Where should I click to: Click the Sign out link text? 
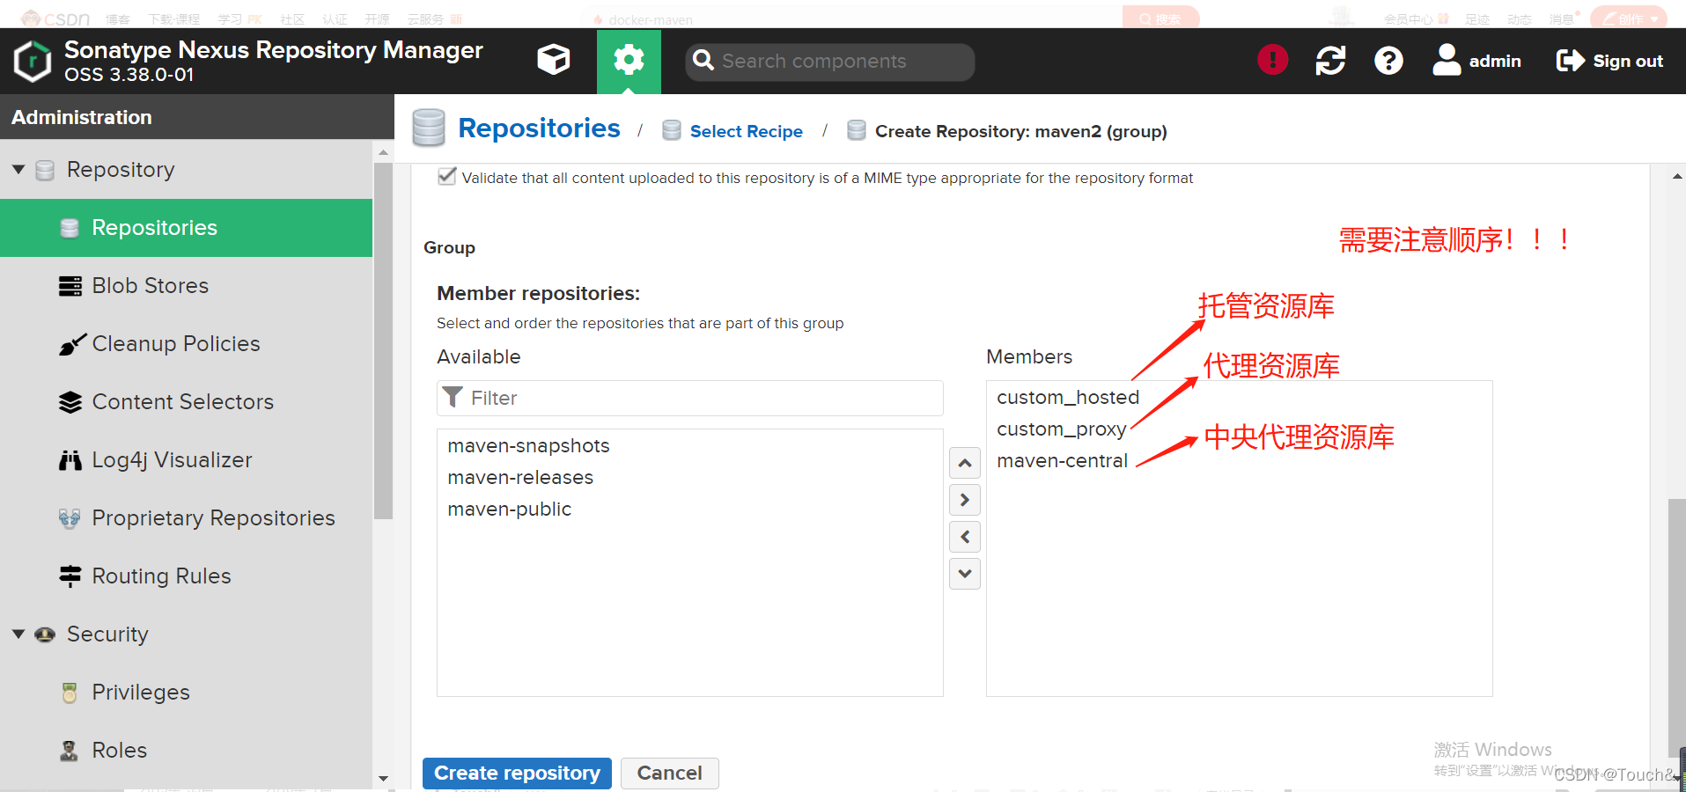click(1628, 61)
